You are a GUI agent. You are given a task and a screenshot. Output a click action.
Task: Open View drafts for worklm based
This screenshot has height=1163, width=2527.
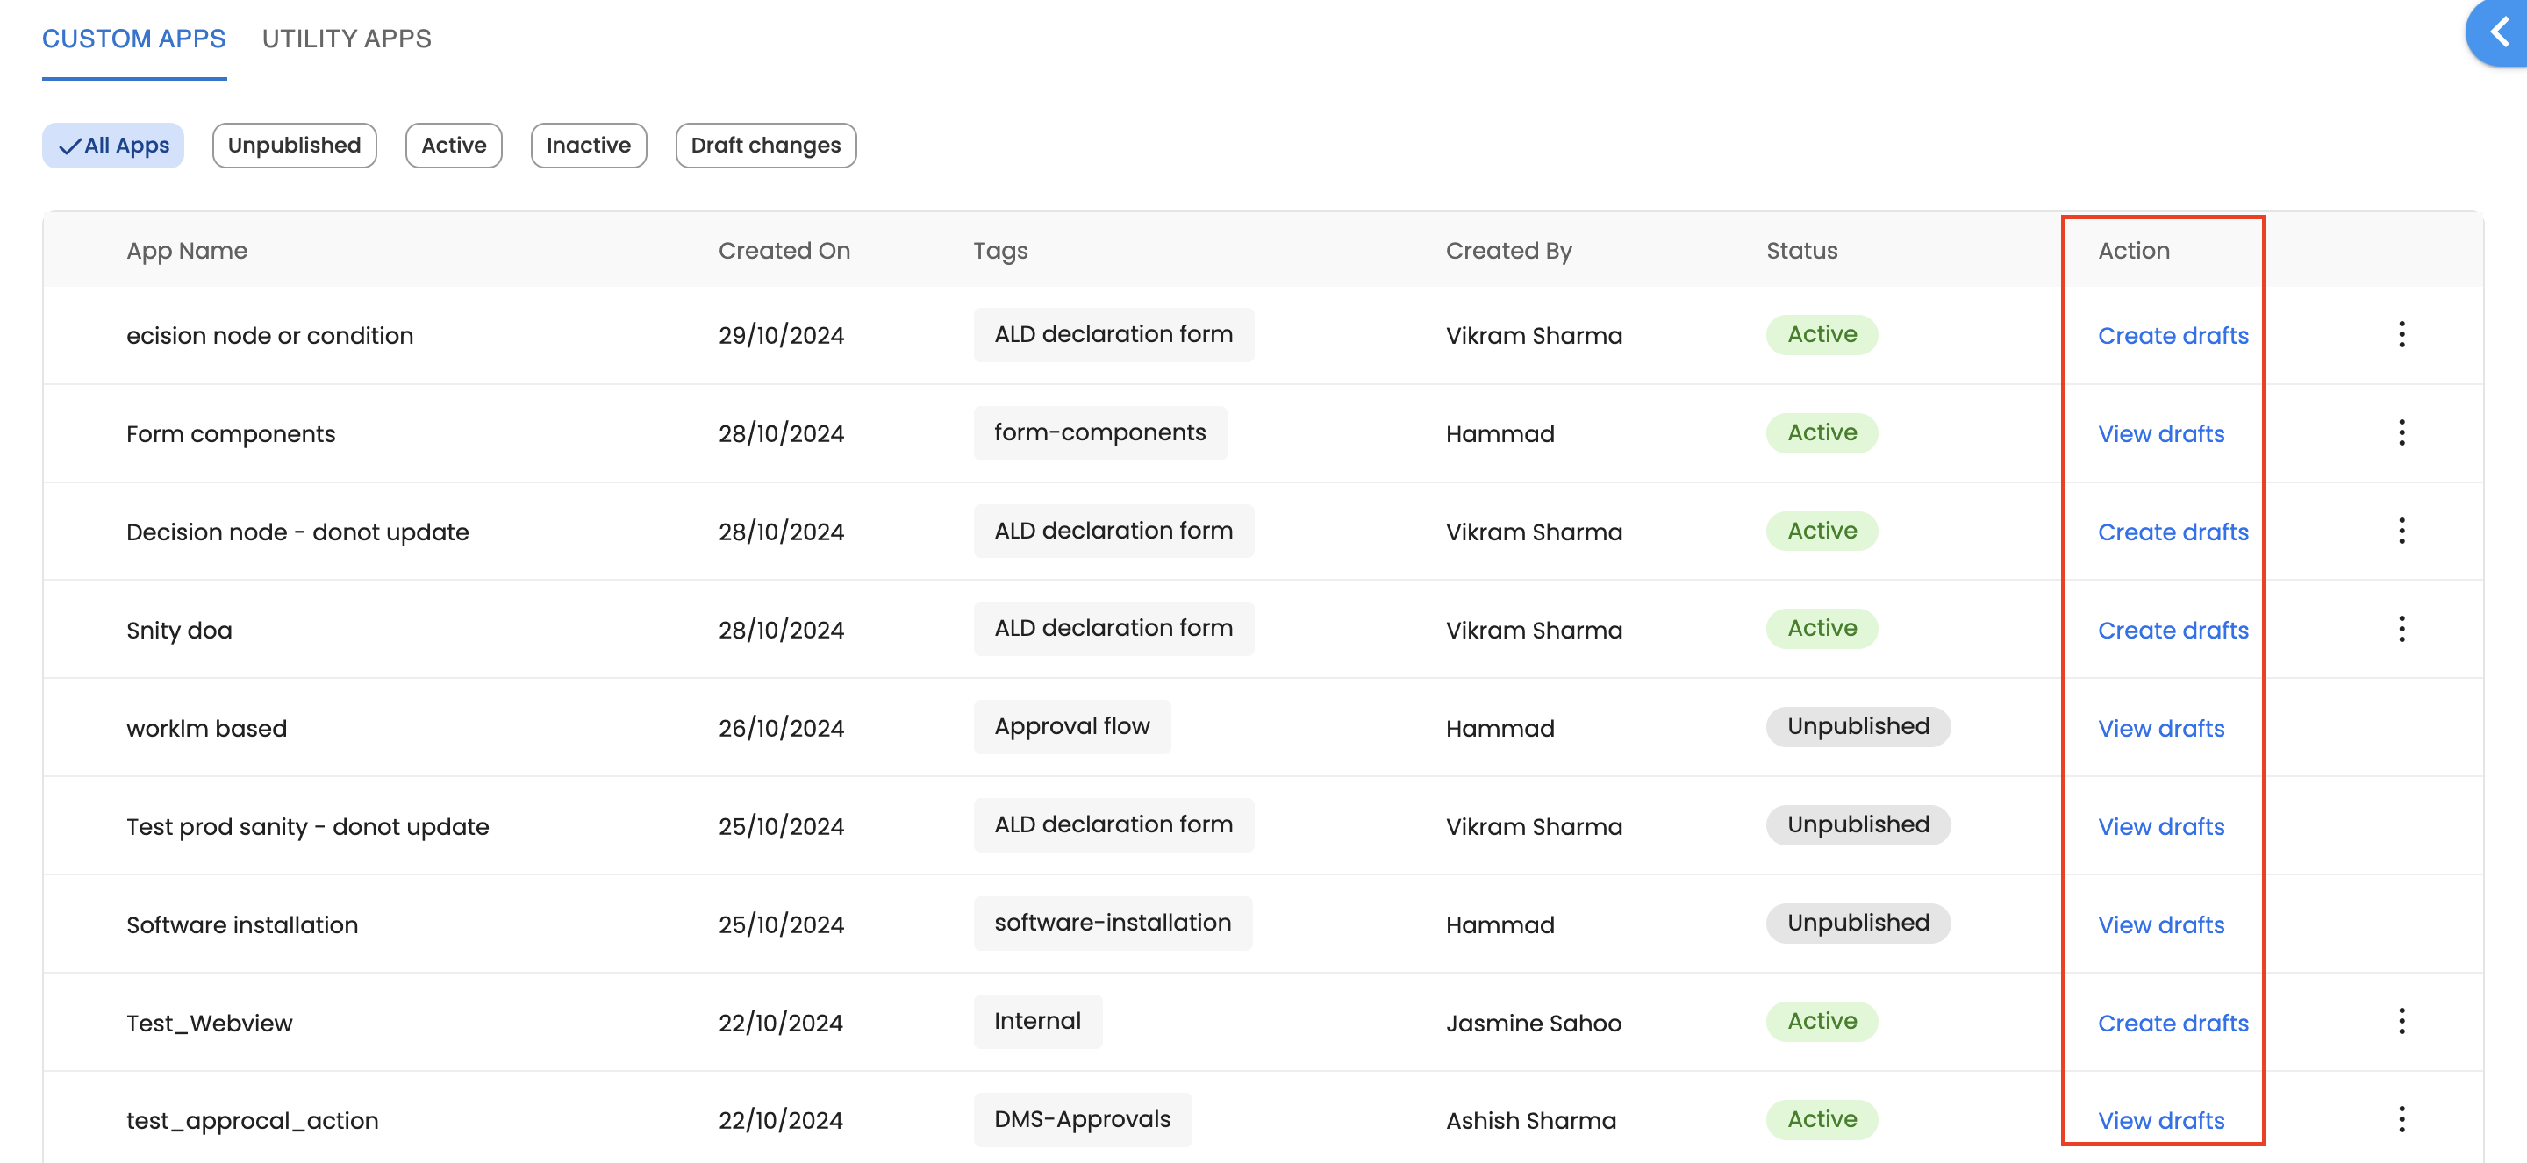tap(2160, 729)
